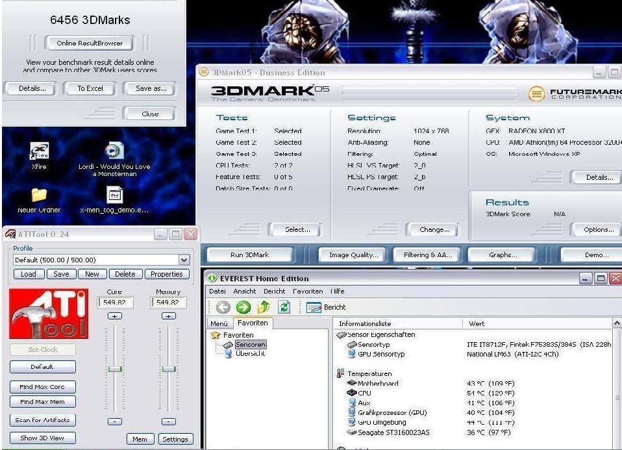622x450 pixels.
Task: Increase Memory clock with plus button
Action: click(x=169, y=316)
